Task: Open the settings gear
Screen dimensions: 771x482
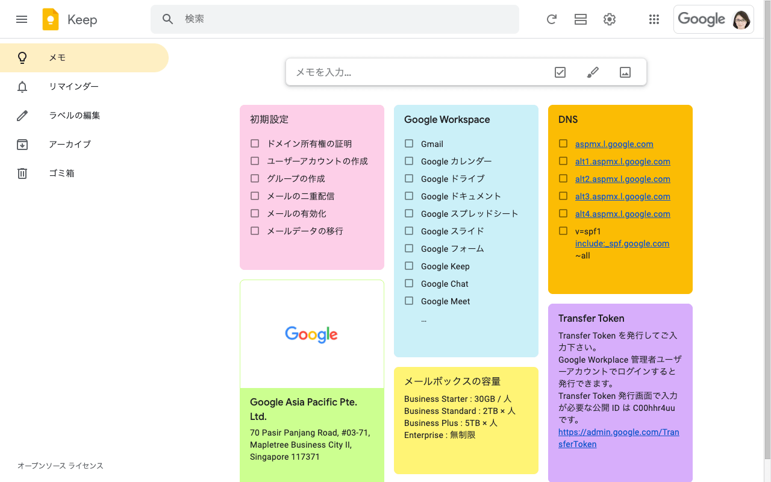Action: click(x=610, y=19)
